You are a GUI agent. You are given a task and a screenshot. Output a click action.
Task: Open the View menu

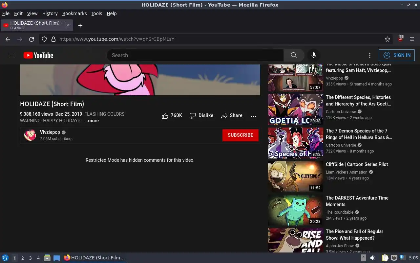click(x=32, y=13)
